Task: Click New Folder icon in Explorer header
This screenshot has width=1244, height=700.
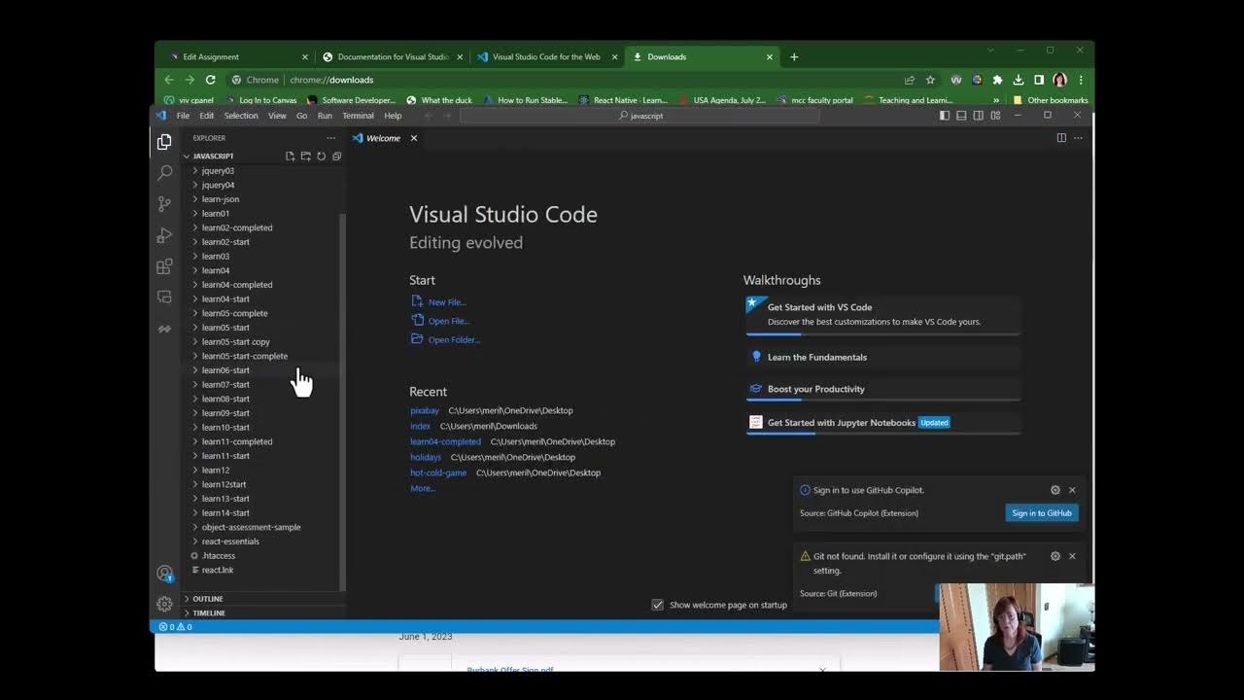Action: pos(305,156)
